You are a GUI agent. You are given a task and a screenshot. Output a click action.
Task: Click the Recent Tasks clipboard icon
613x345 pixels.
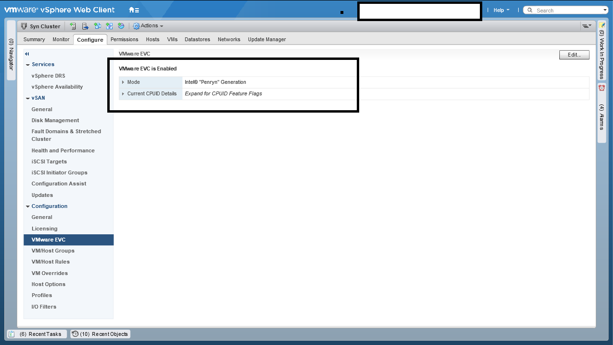[x=12, y=334]
